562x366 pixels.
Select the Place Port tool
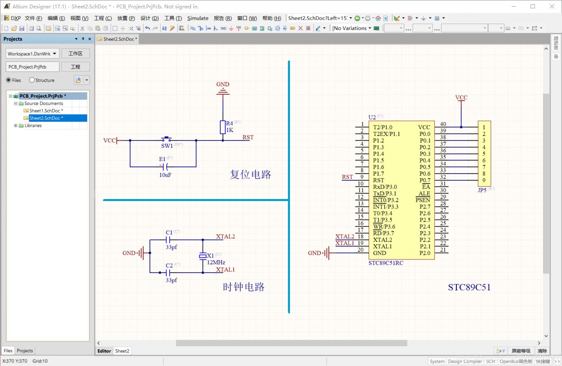click(292, 28)
